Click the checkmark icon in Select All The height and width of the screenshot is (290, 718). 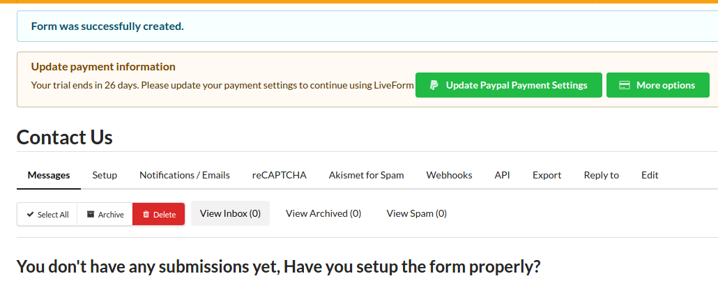pyautogui.click(x=30, y=215)
